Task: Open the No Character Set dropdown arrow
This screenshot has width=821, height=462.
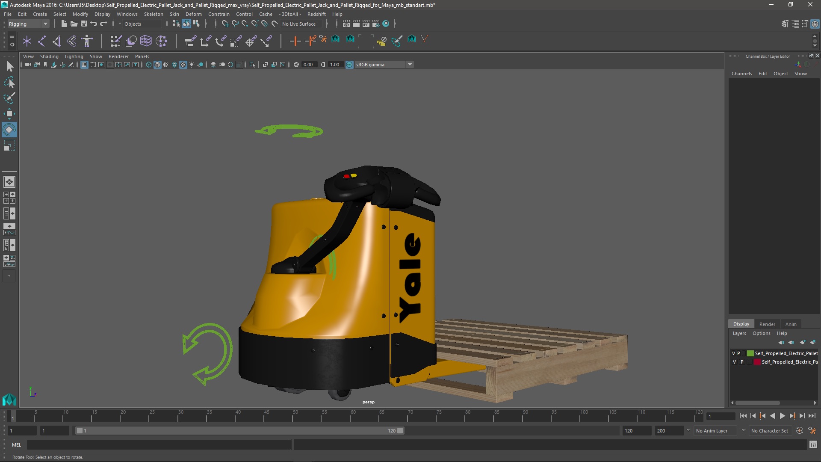Action: tap(744, 430)
